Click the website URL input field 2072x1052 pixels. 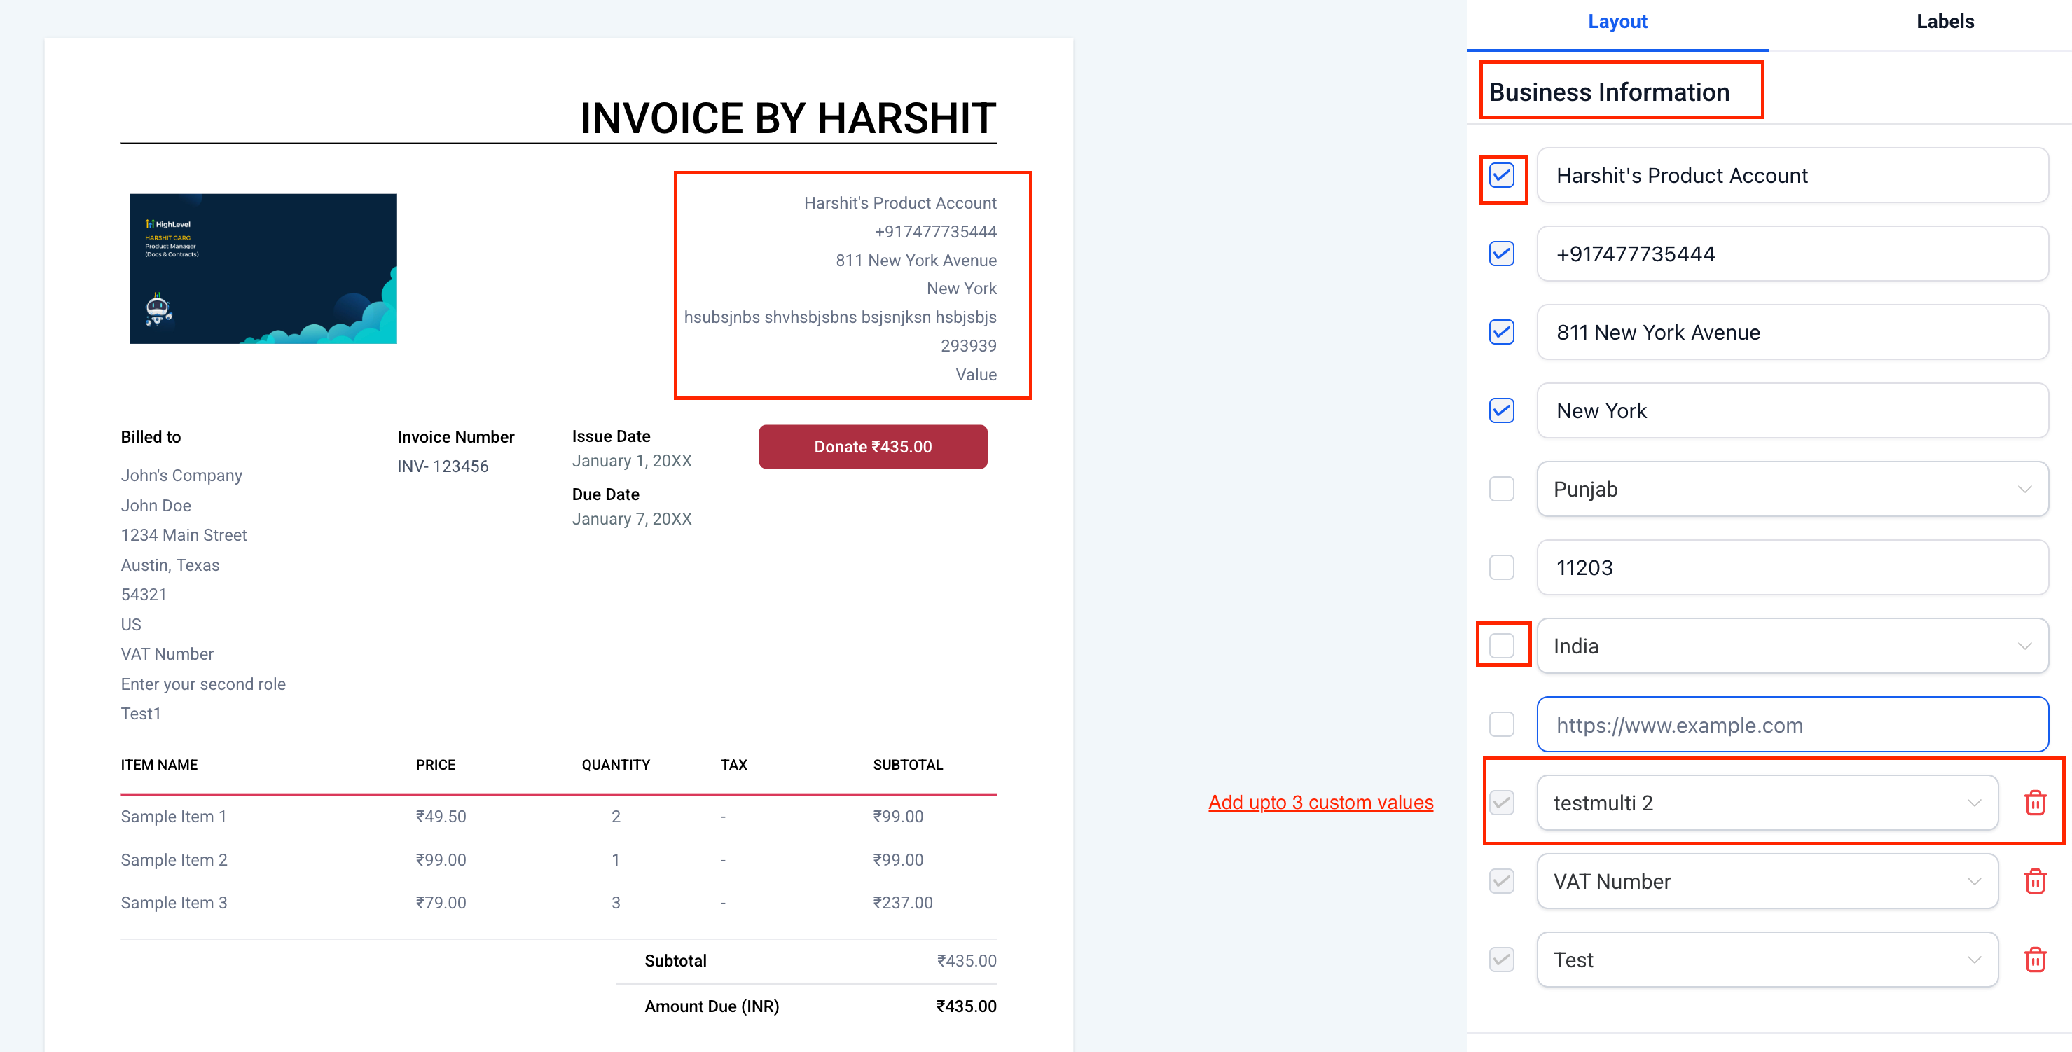coord(1791,725)
